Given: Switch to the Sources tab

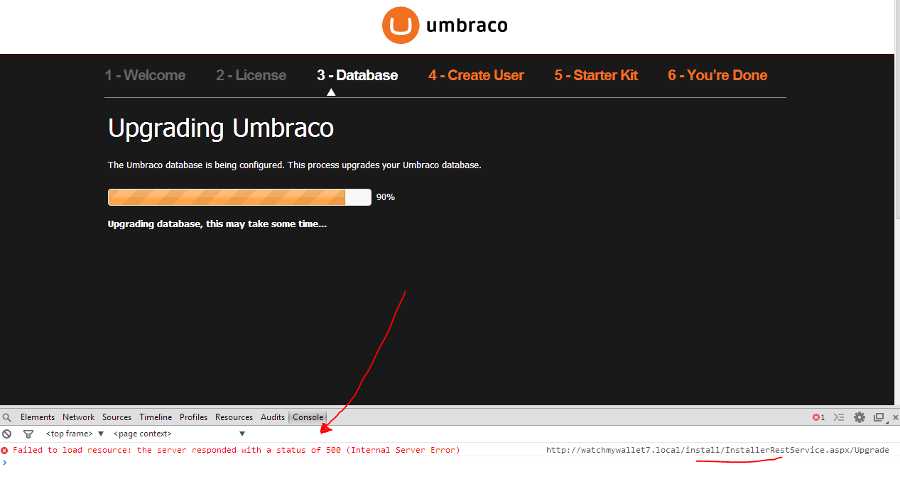Looking at the screenshot, I should [x=116, y=417].
